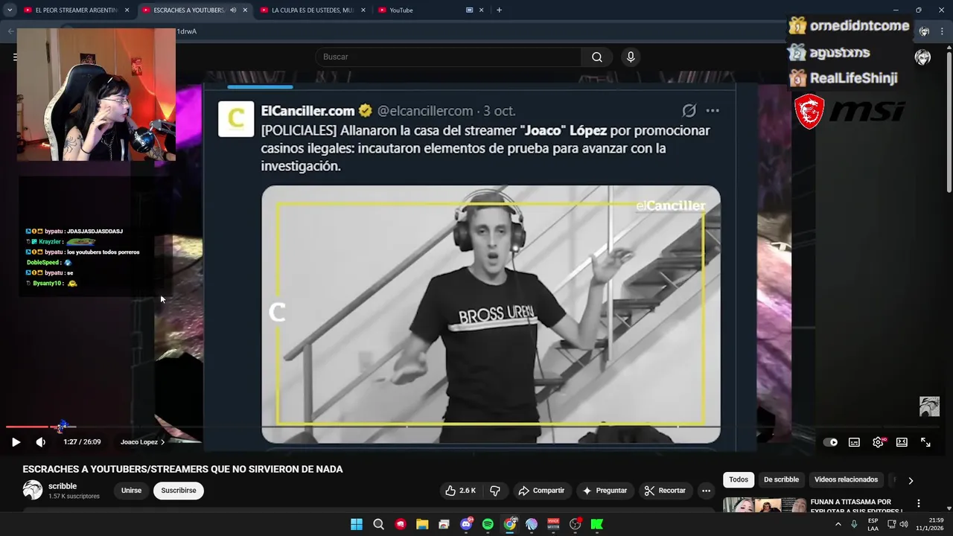Click the @elcancillercom handle on tweet

click(425, 111)
